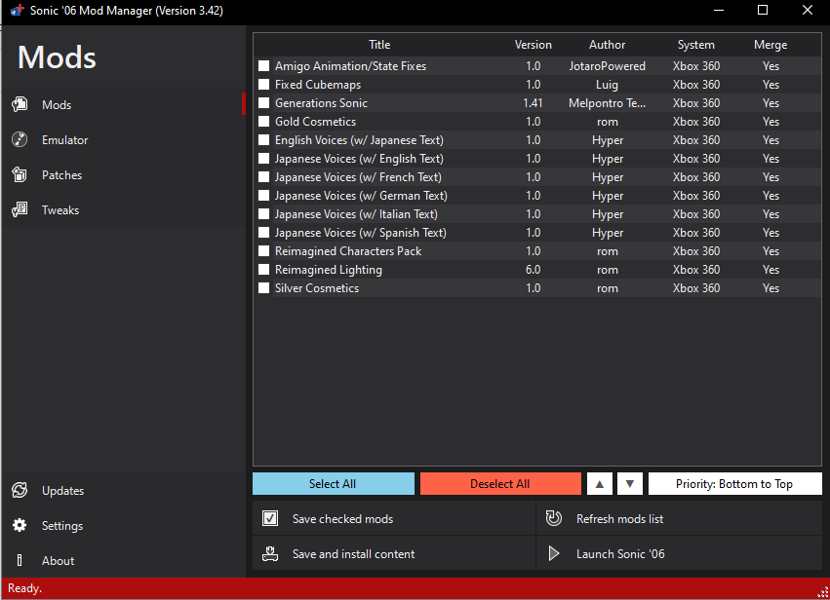Click version 1.41 of Generations Sonic

[534, 103]
